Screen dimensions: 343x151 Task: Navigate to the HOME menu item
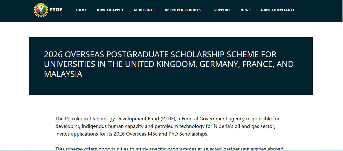point(81,10)
